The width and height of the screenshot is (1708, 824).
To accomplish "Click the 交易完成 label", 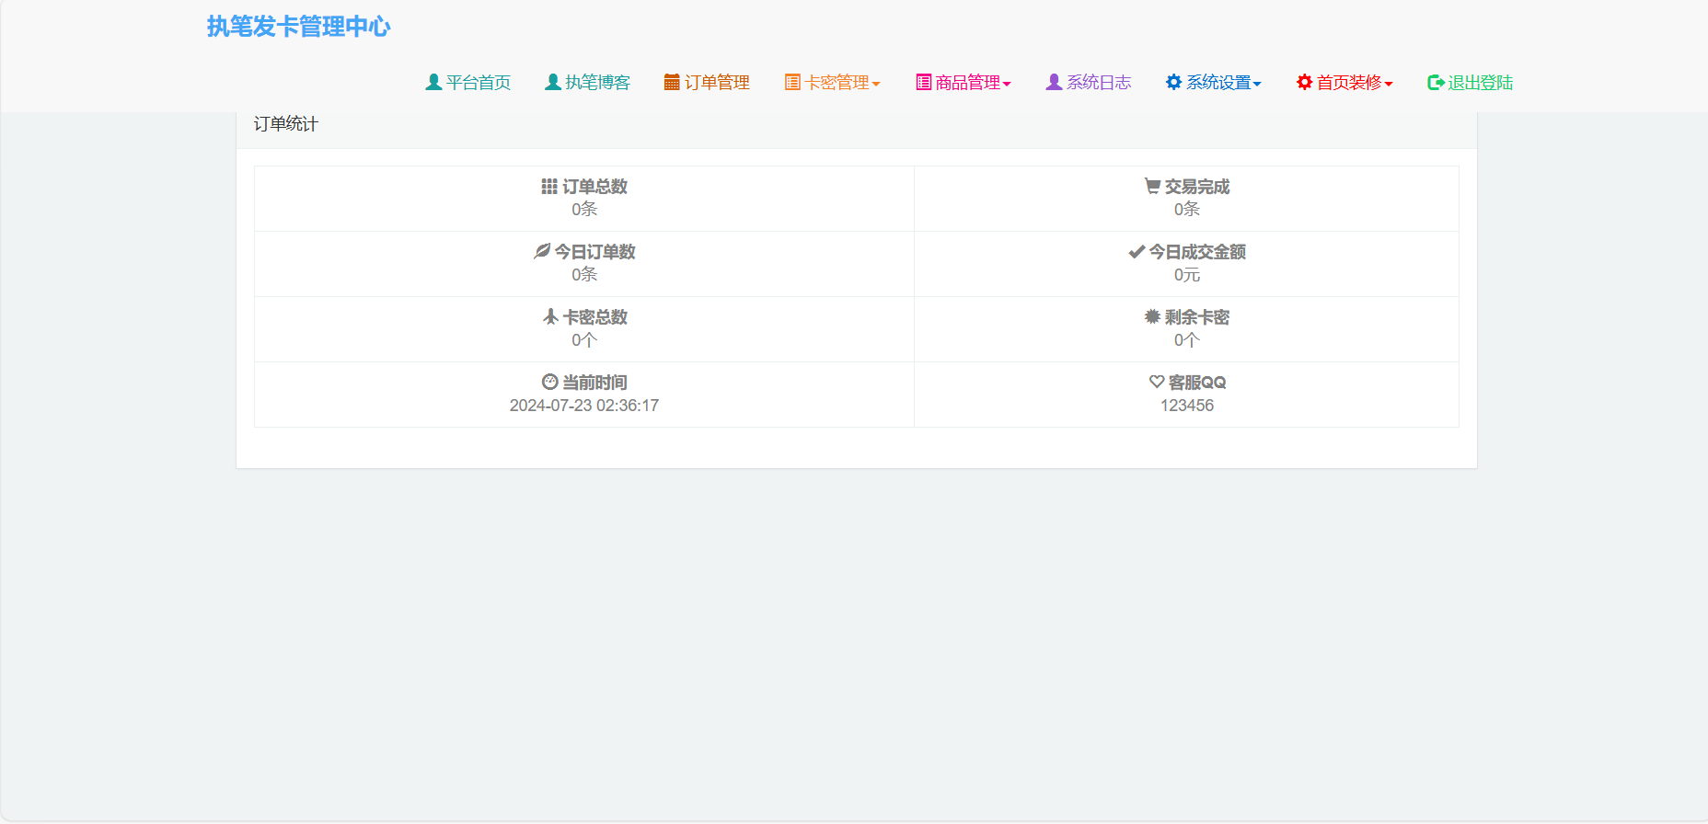I will [1197, 187].
